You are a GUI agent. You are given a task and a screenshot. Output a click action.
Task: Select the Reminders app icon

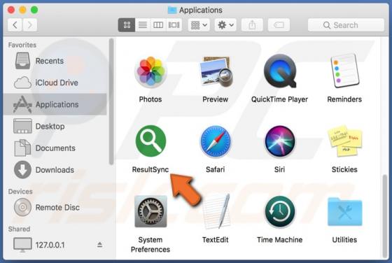[344, 71]
